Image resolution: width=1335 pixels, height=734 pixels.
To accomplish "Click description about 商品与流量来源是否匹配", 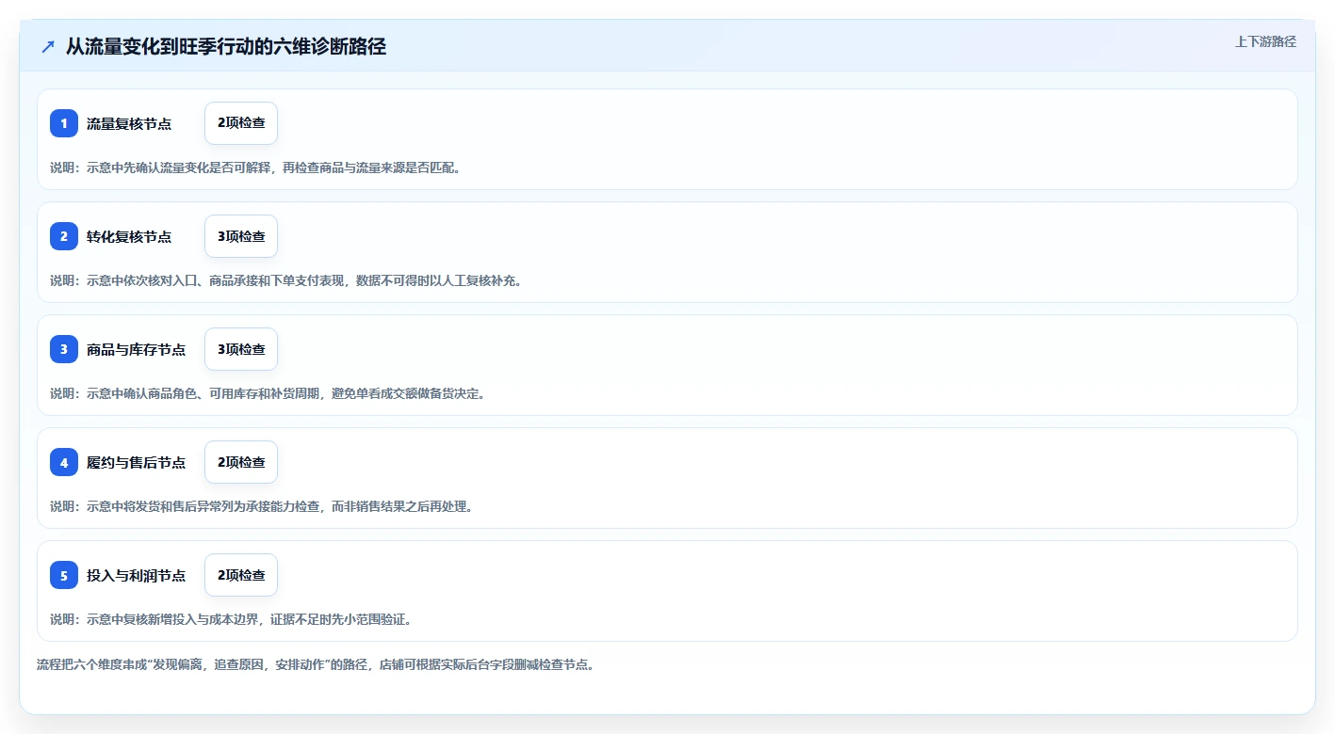I will click(x=255, y=168).
